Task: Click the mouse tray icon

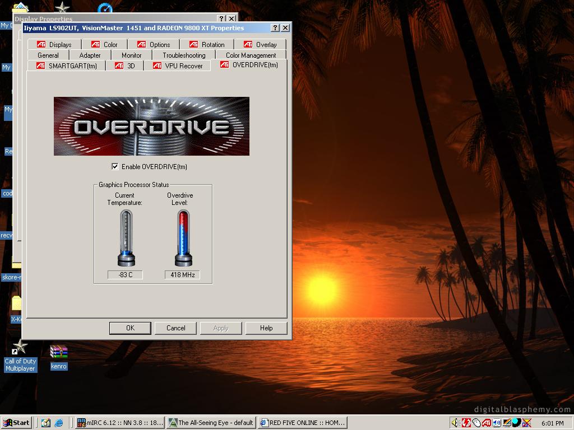Action: click(476, 423)
